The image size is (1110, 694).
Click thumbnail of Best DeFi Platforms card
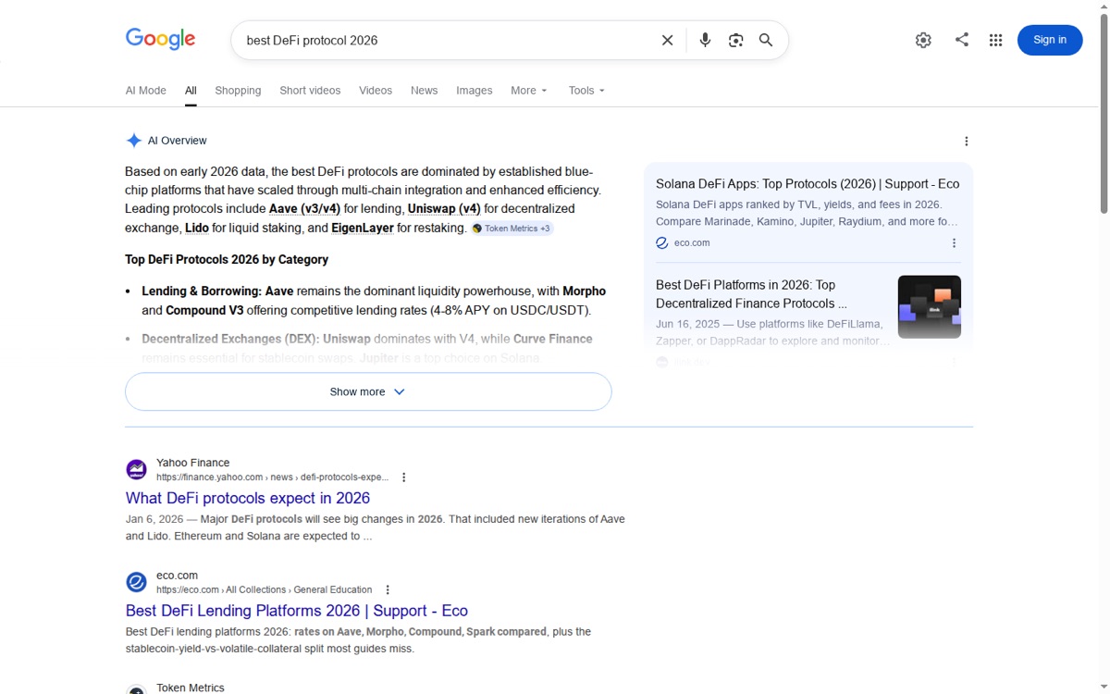tap(930, 307)
